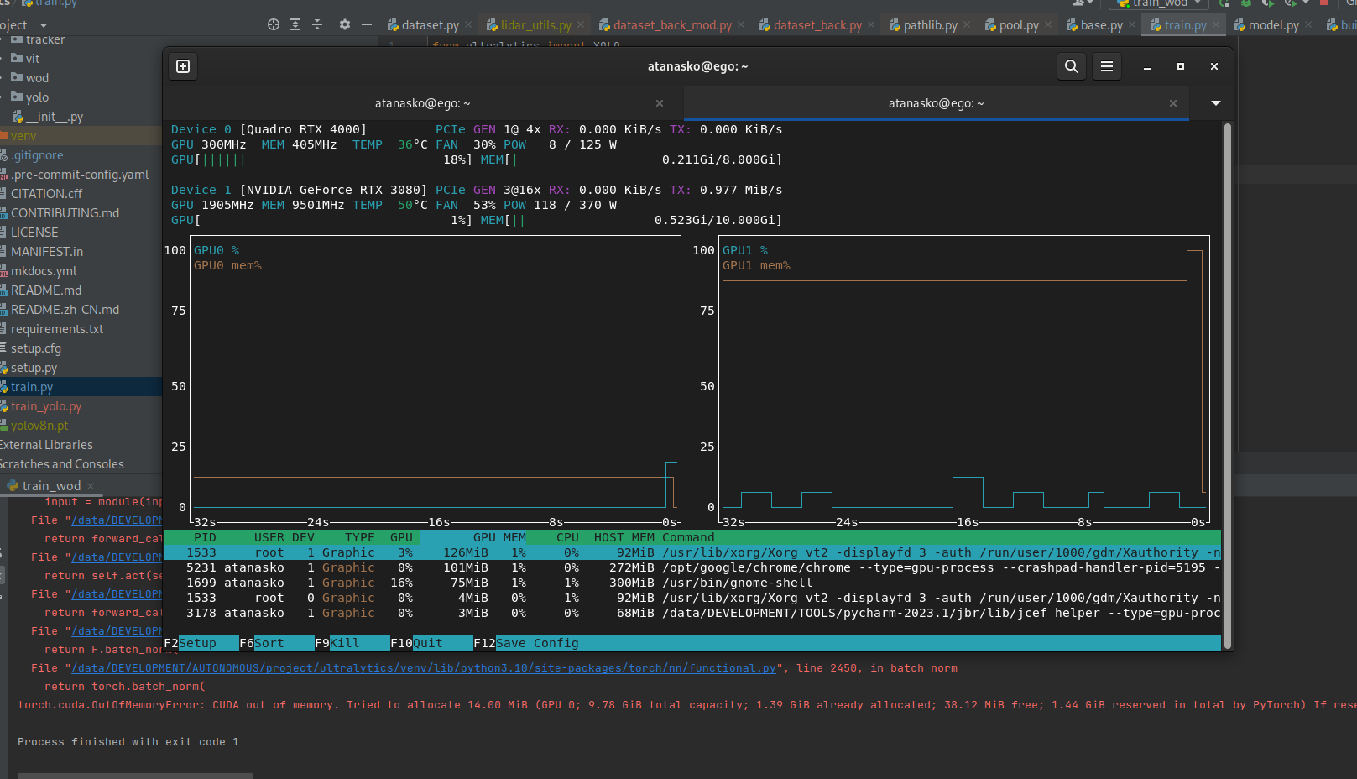Open the Project view dropdown

point(43,25)
